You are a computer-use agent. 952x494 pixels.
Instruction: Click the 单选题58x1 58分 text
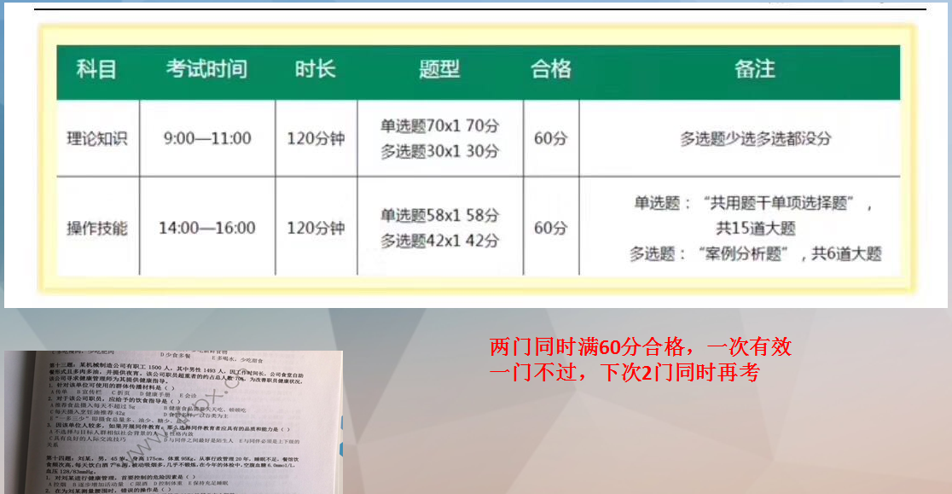click(x=439, y=216)
